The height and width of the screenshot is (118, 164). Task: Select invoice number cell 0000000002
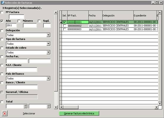pos(78,26)
